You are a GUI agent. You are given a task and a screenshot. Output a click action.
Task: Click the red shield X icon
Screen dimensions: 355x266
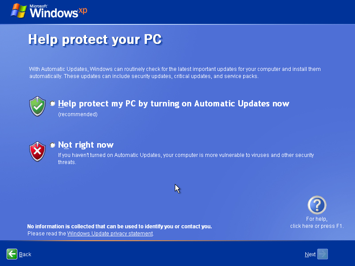37,152
